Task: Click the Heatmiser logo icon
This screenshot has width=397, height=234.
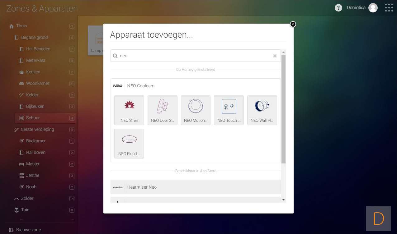Action: pos(118,187)
